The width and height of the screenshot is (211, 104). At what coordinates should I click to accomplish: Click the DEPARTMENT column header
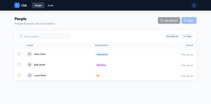pyautogui.click(x=102, y=45)
